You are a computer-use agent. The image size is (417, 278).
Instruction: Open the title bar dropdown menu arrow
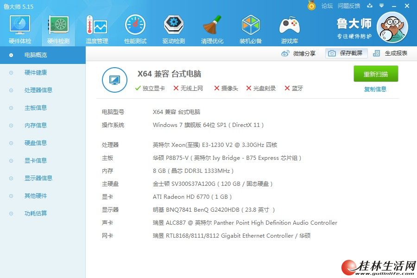tap(382, 6)
